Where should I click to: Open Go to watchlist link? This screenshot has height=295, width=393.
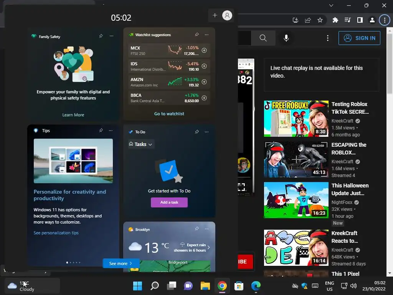169,114
